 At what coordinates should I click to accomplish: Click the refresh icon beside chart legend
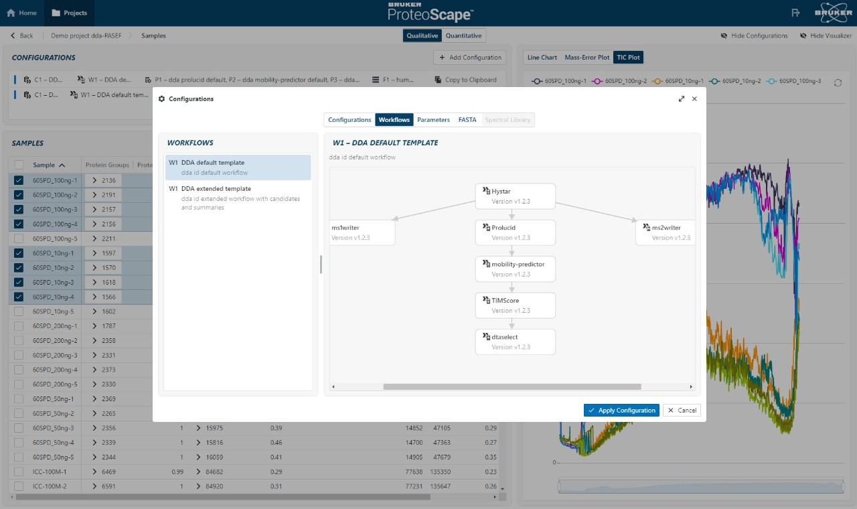[838, 82]
